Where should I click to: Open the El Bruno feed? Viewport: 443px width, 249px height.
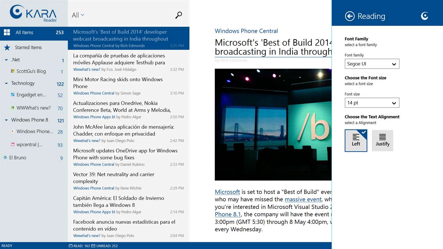pos(34,158)
